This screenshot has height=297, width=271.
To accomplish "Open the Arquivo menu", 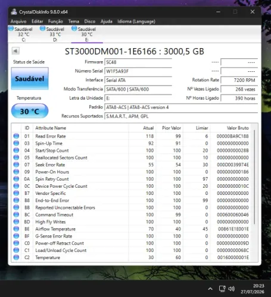I will [x=18, y=21].
